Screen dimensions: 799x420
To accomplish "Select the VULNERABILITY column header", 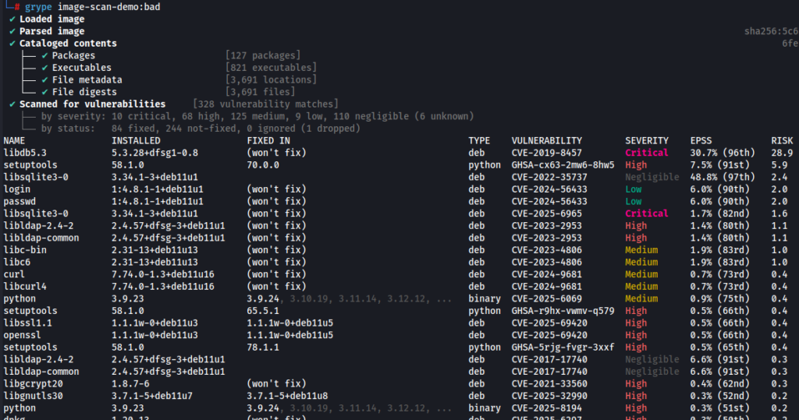I will click(547, 141).
